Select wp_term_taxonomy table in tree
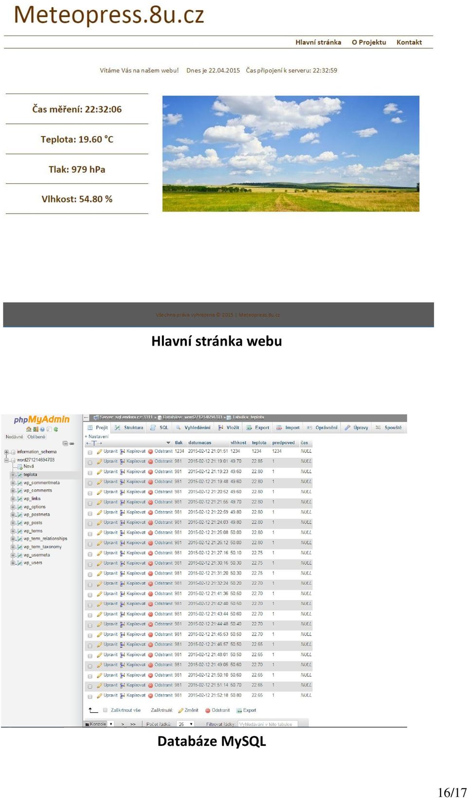467x798 pixels. click(x=43, y=547)
